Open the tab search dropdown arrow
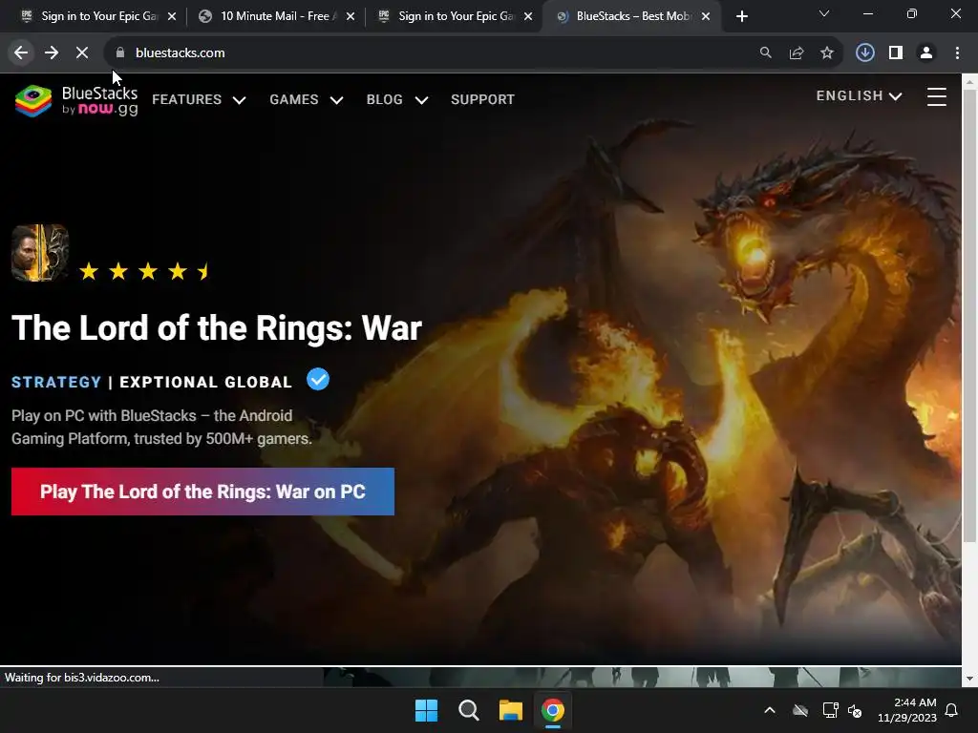This screenshot has height=733, width=978. pyautogui.click(x=824, y=13)
